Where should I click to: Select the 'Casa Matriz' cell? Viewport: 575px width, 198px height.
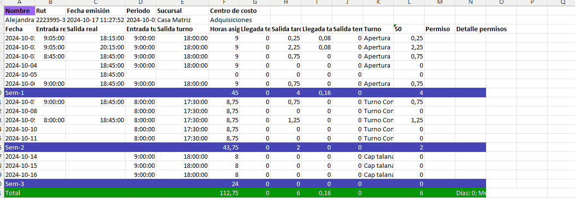[183, 20]
